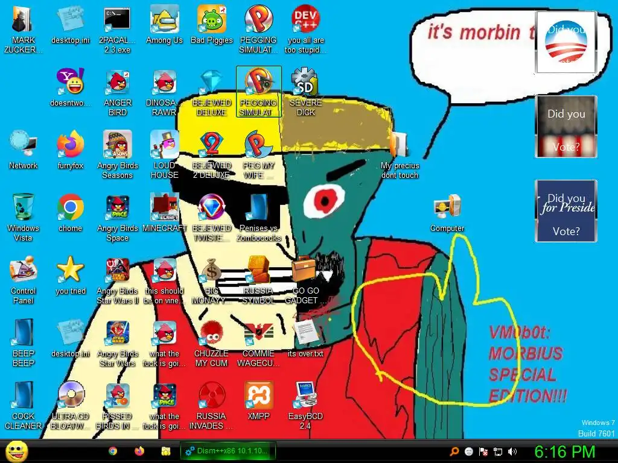Open the 'its over.txt' file
Screen dimensions: 618x463
click(305, 338)
